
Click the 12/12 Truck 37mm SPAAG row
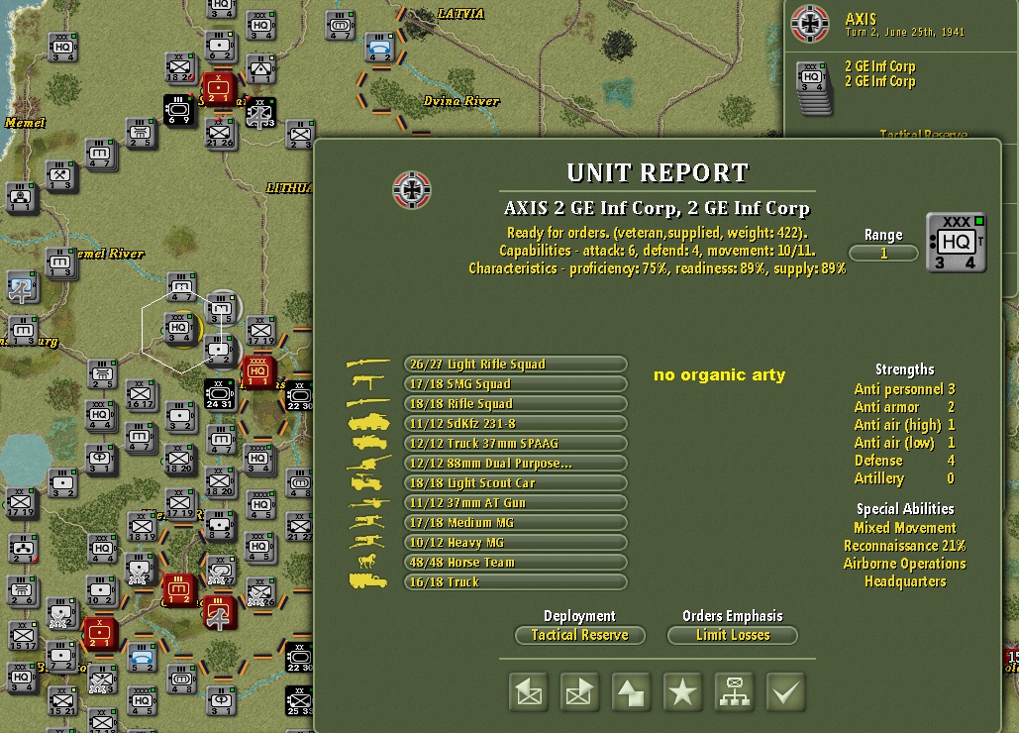tap(515, 443)
